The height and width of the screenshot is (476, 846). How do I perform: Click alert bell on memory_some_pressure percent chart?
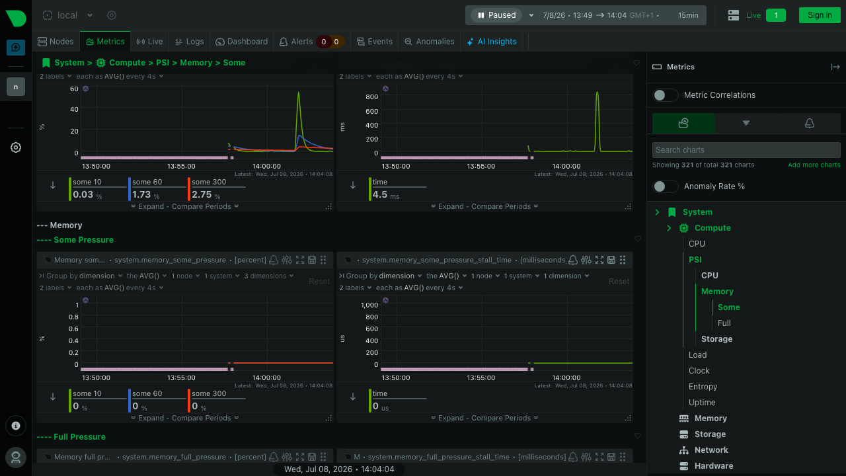(274, 260)
